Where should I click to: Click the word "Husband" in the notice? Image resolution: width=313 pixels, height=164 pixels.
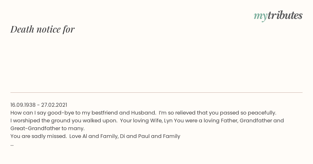[143, 113]
